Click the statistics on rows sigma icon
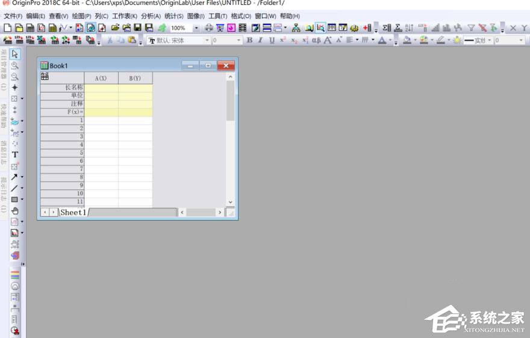Viewport: 530px width, 338px height. [x=398, y=28]
